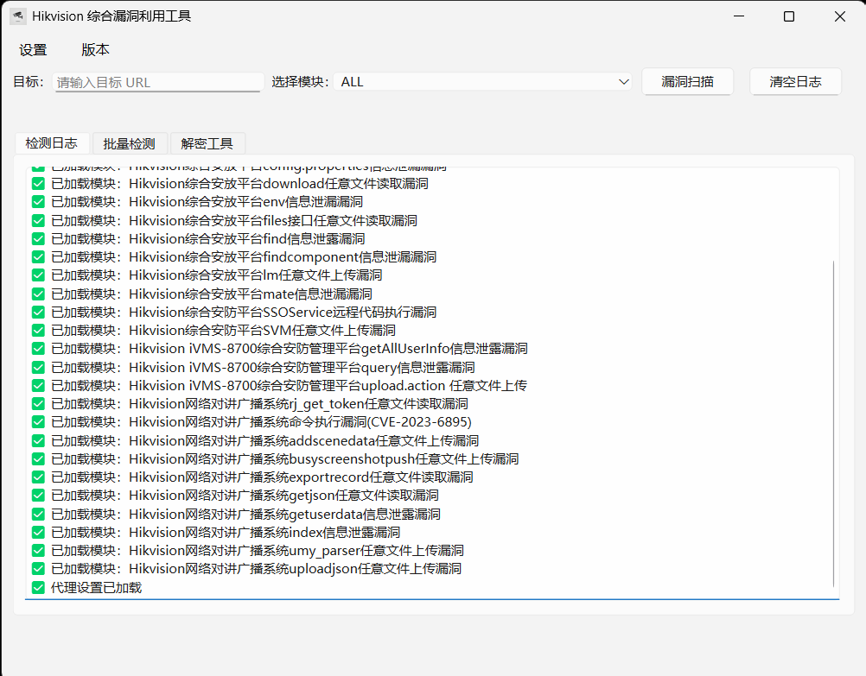Screen dimensions: 866x676
Task: Click the check icon for download任意文件读取漏洞 entry
Action: tap(37, 183)
